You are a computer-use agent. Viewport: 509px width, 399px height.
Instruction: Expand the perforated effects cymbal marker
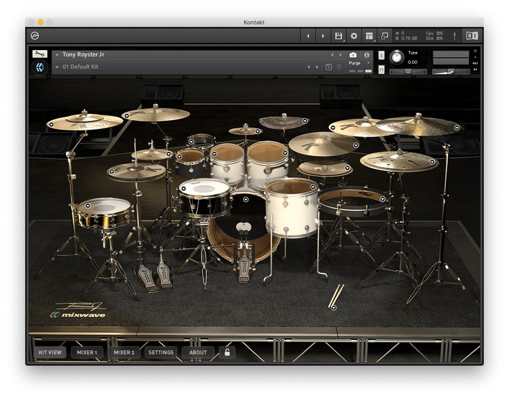[x=432, y=162]
